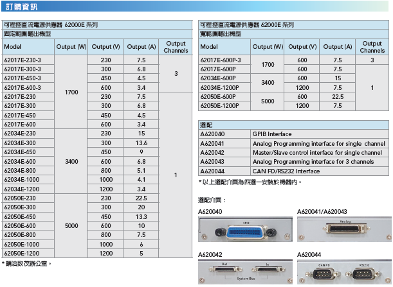The width and height of the screenshot is (393, 287).
Task: Click model 62050E-300 cell
Action: (x=28, y=207)
